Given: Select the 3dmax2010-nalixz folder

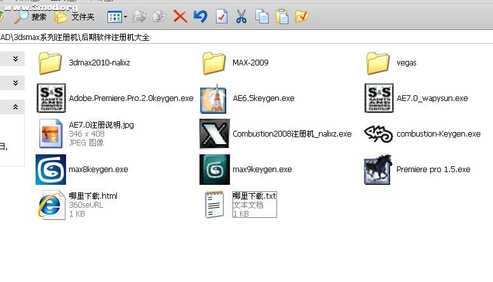Looking at the screenshot, I should click(51, 63).
